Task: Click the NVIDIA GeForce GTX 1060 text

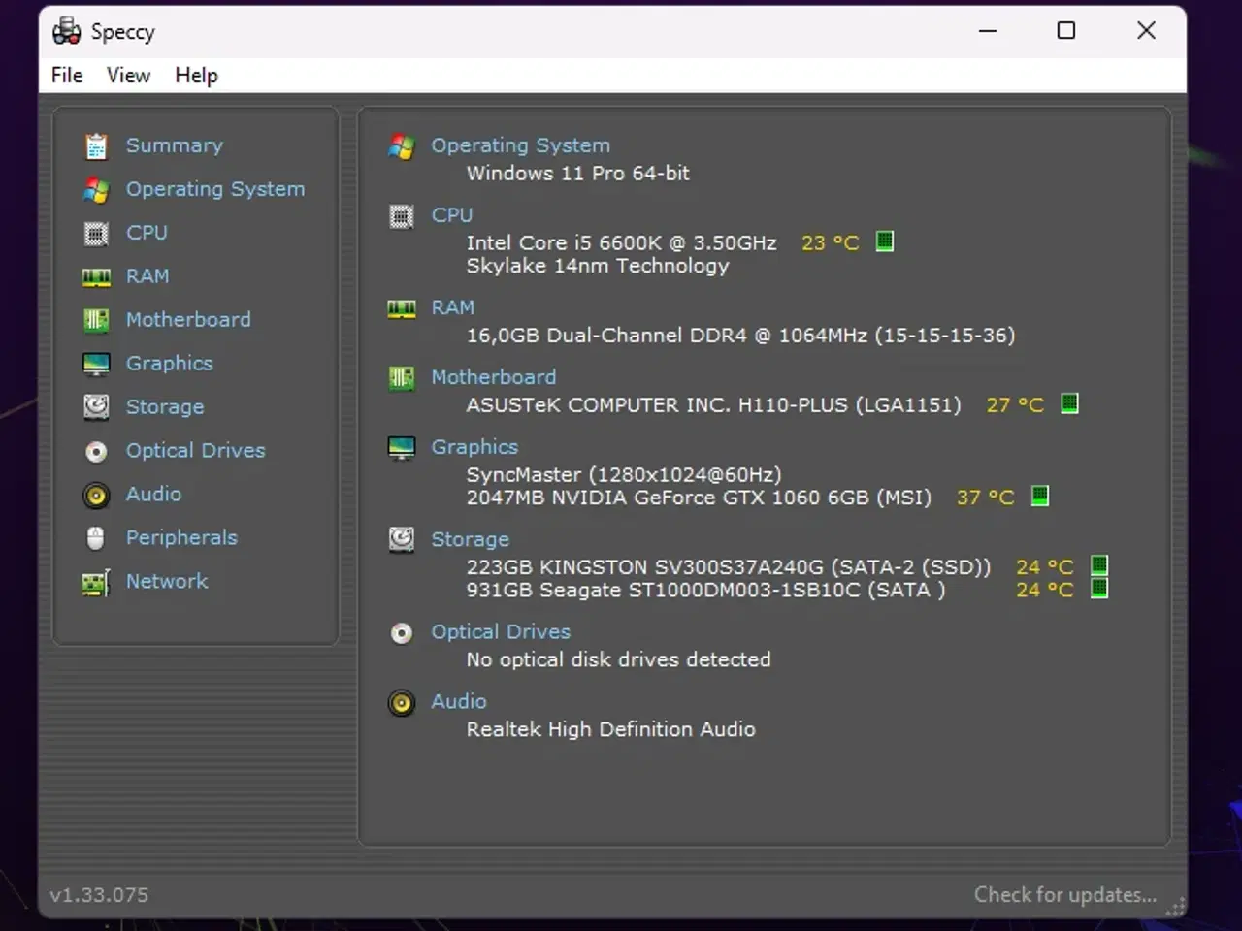Action: pos(699,498)
